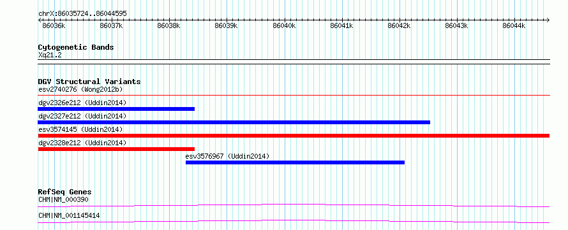Open variant esv3574145 (Uddin2014) label
Screen dimensions: 568x230
(80, 129)
